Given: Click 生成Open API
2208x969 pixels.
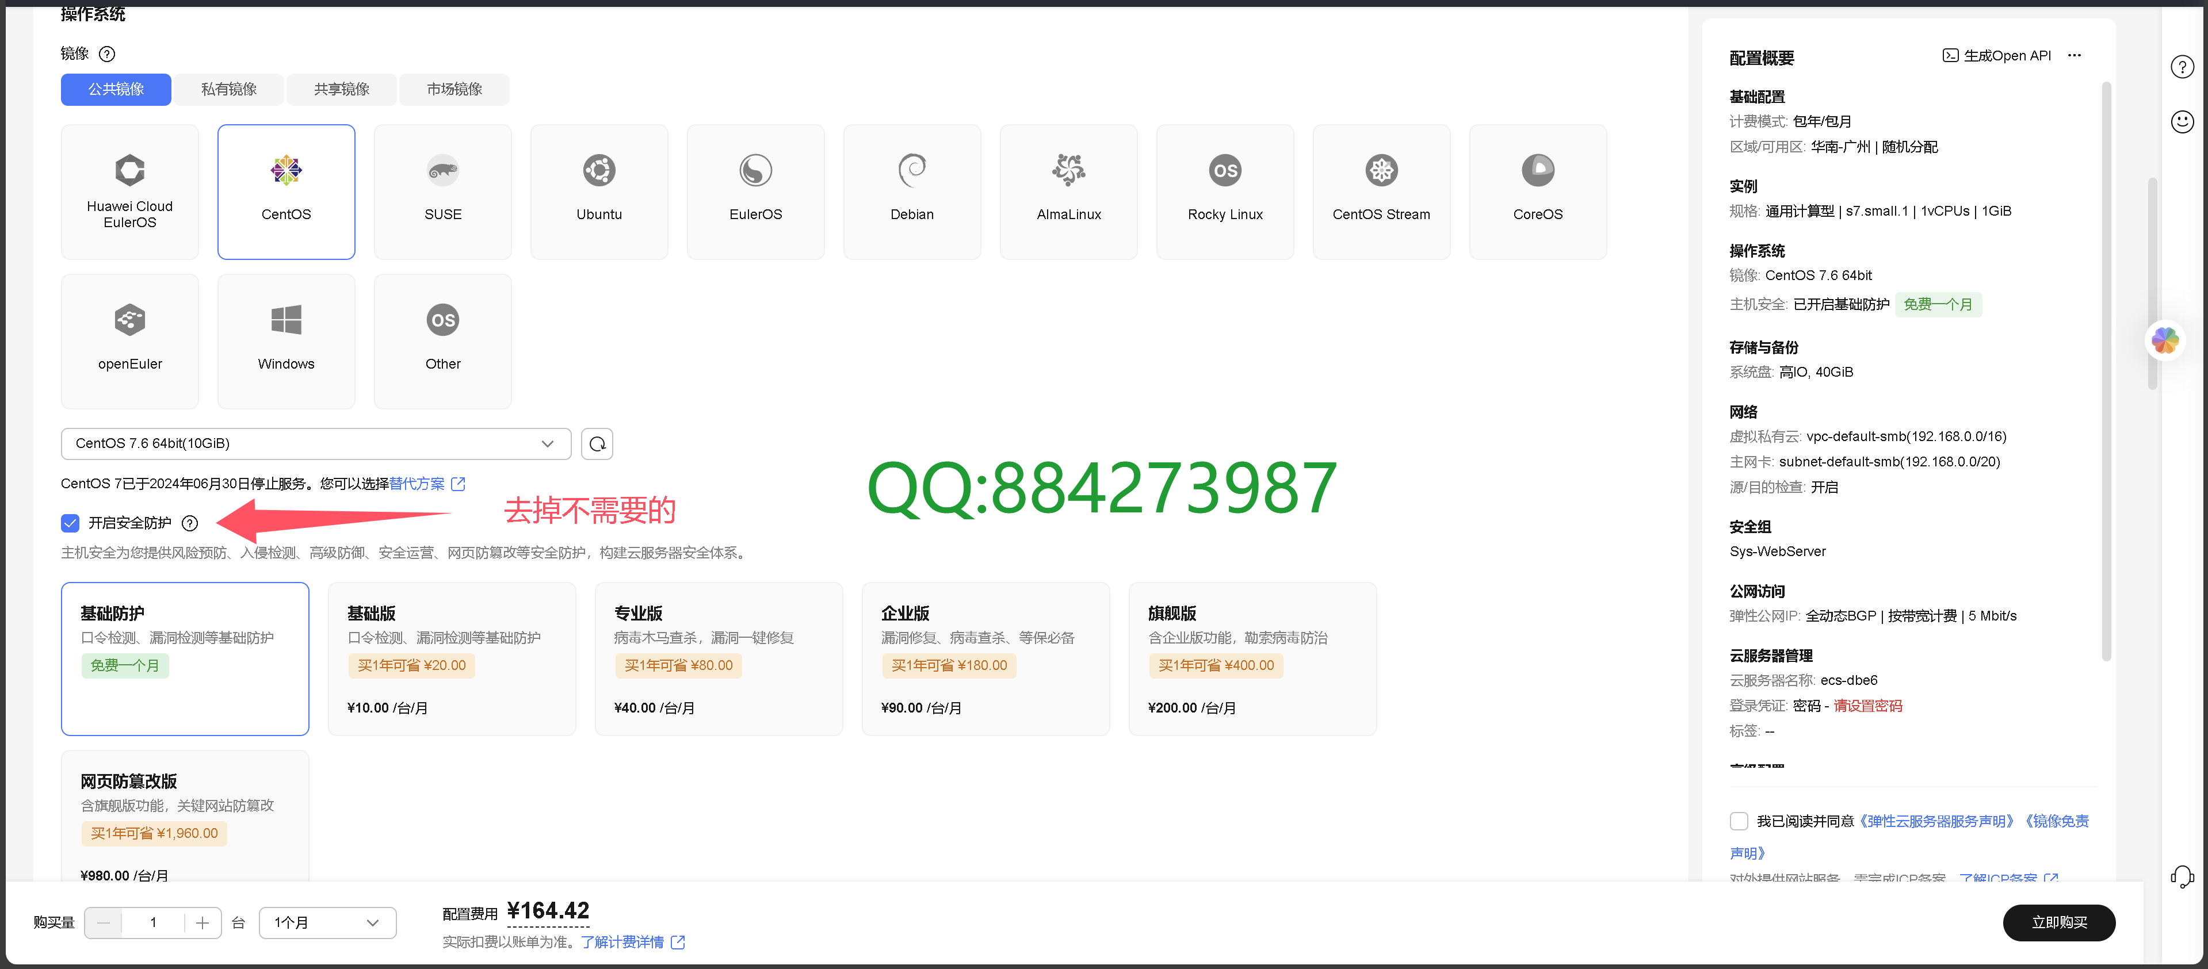Looking at the screenshot, I should [x=1996, y=56].
